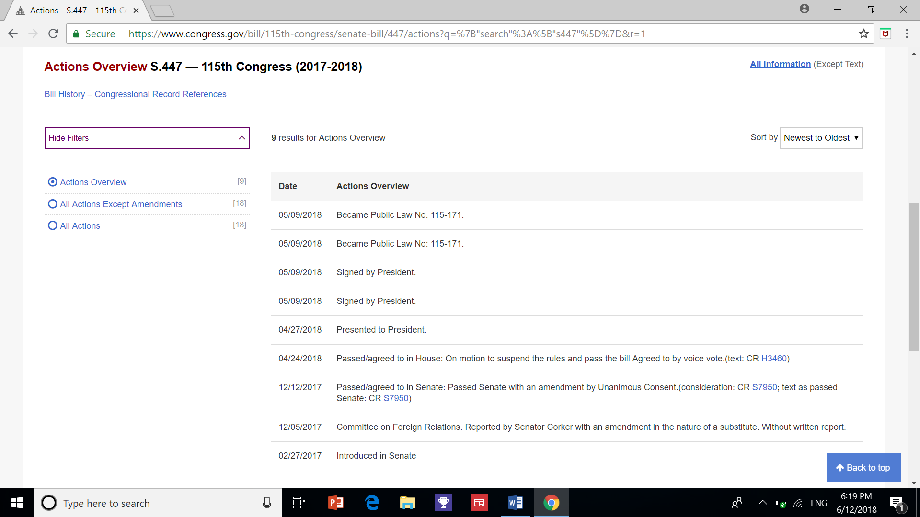This screenshot has width=920, height=517.
Task: Open a new browser tab
Action: click(162, 11)
